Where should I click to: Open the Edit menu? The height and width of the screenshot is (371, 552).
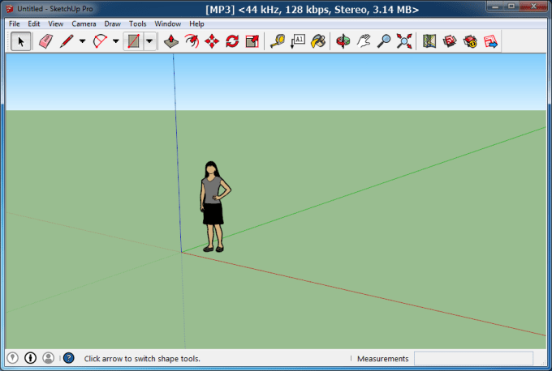34,23
